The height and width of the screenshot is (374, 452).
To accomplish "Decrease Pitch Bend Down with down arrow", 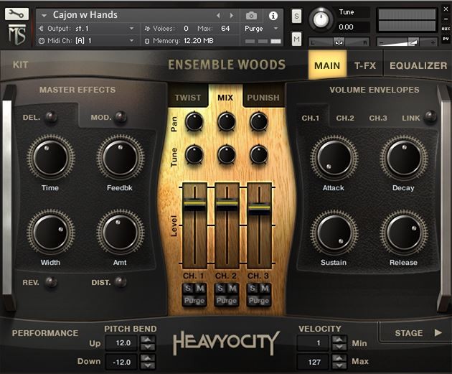I will click(148, 365).
